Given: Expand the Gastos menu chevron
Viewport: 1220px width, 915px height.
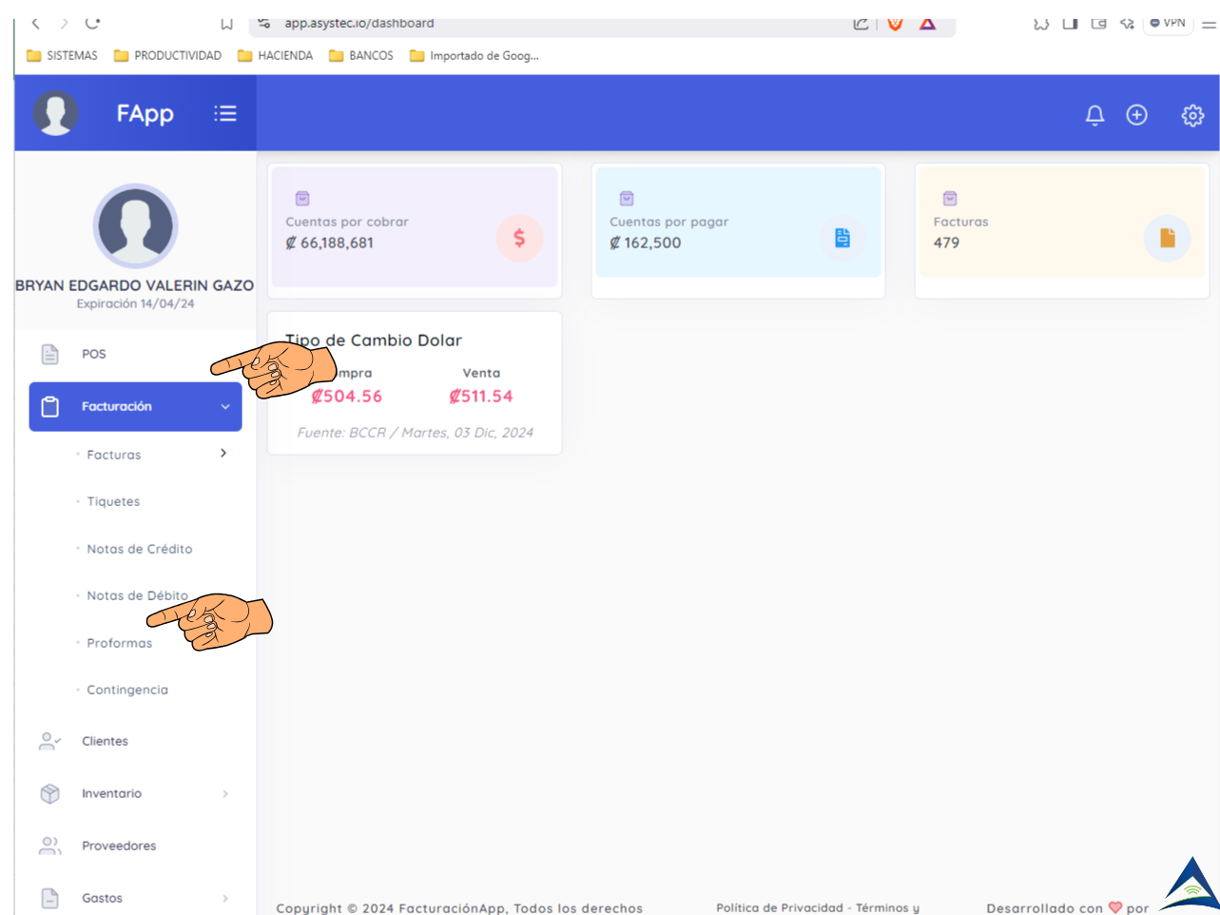Looking at the screenshot, I should 225,898.
